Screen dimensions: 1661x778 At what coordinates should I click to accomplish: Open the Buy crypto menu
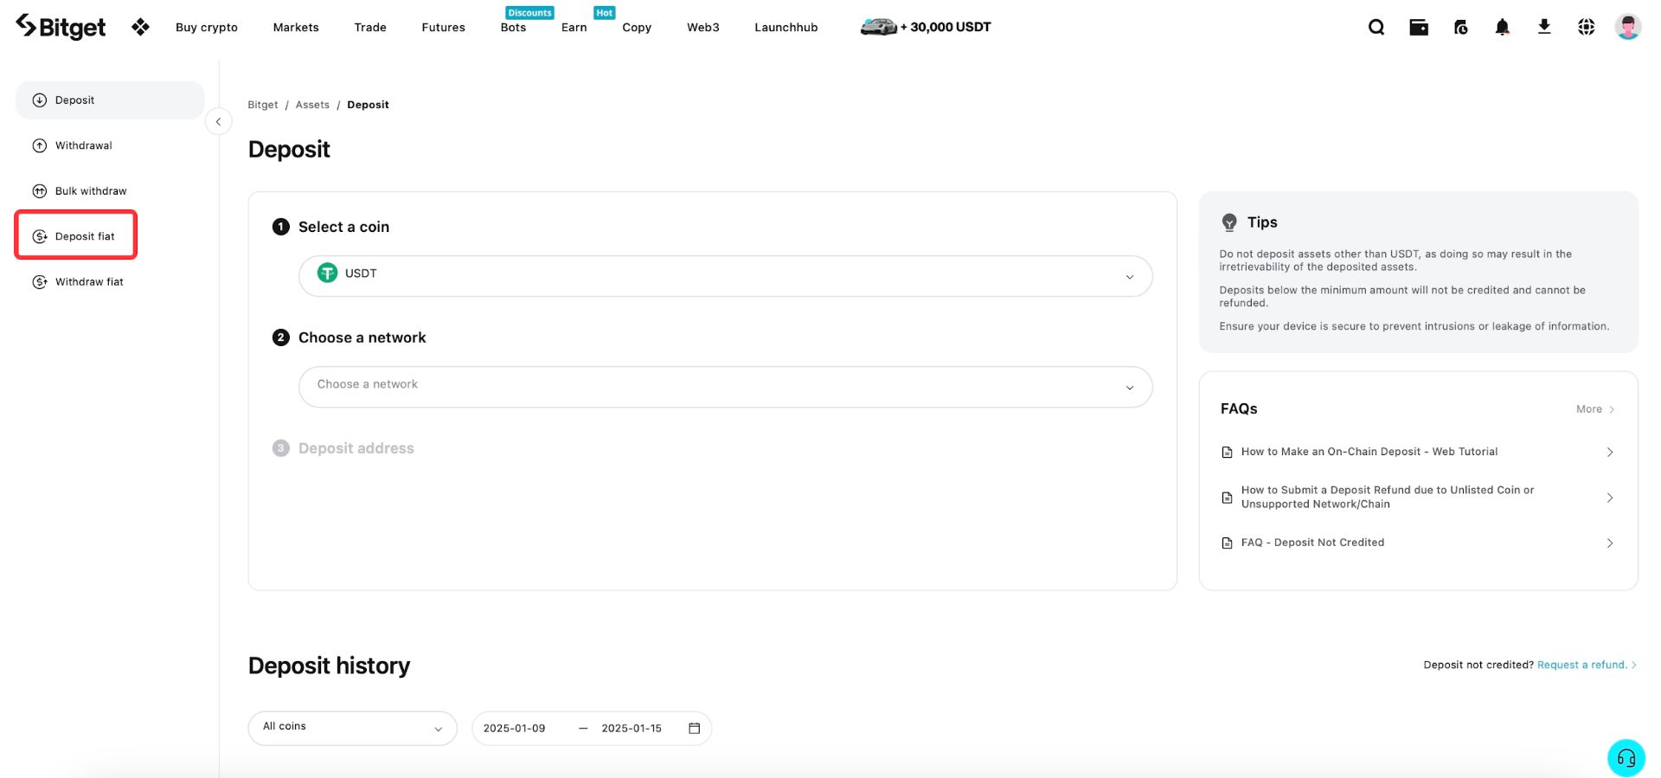click(x=207, y=27)
